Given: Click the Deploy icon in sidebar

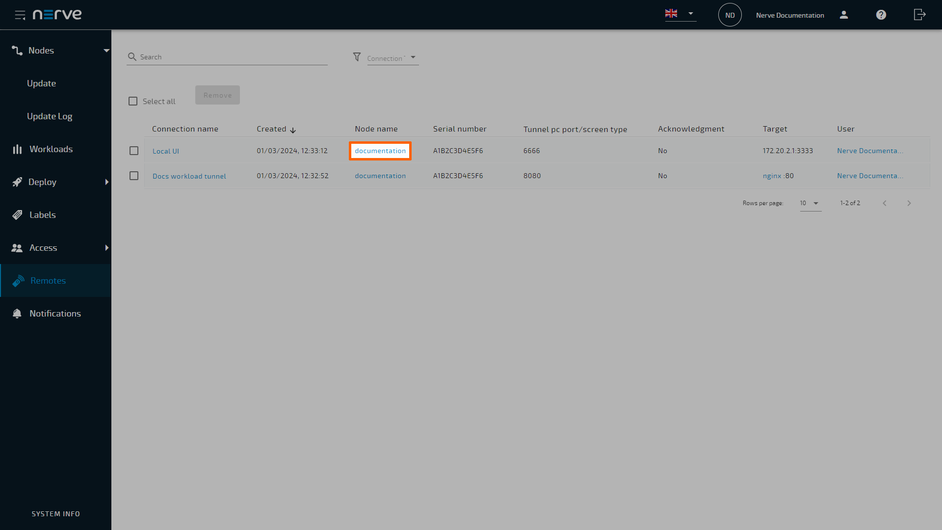Looking at the screenshot, I should pyautogui.click(x=18, y=182).
